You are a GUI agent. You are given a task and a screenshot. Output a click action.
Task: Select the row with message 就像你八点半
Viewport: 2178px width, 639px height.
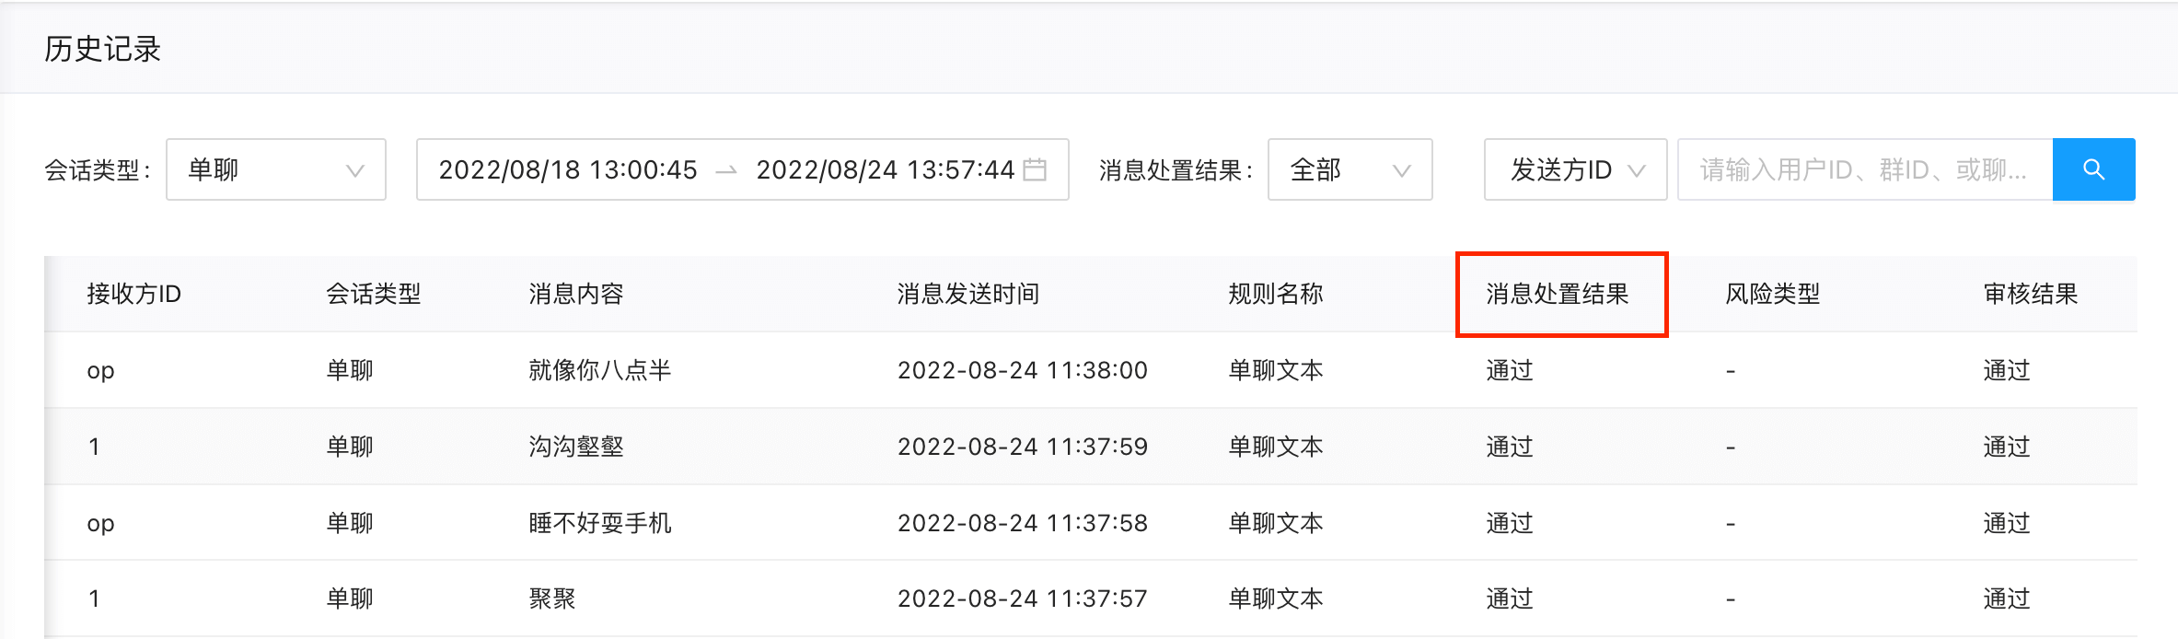(1091, 370)
